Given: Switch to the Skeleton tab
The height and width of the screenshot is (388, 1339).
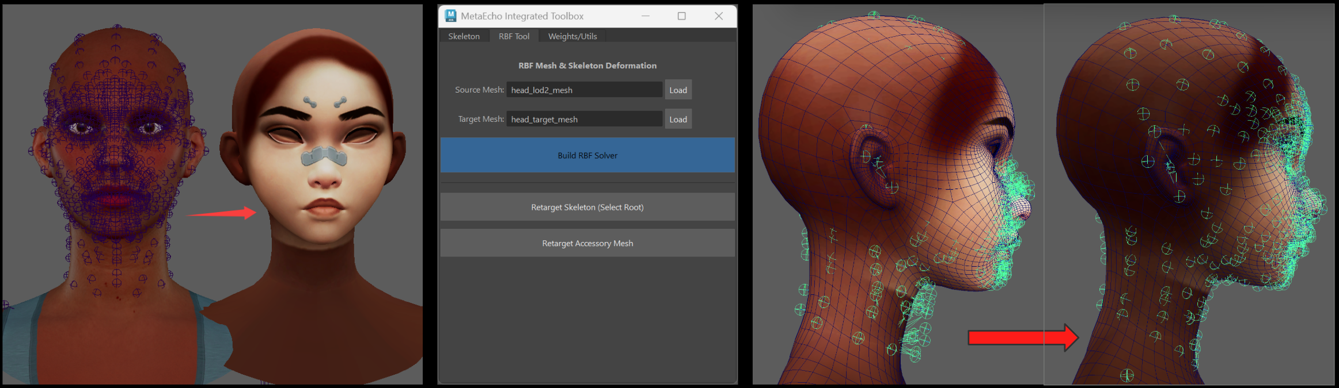Looking at the screenshot, I should [464, 36].
